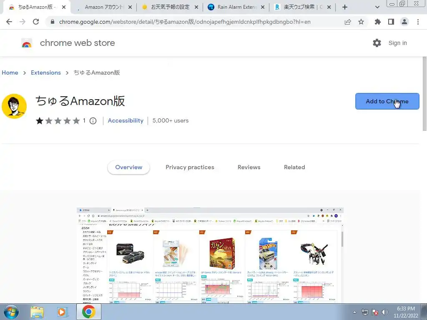Click the rating info icon
Viewport: 427px width, 320px height.
(x=93, y=120)
